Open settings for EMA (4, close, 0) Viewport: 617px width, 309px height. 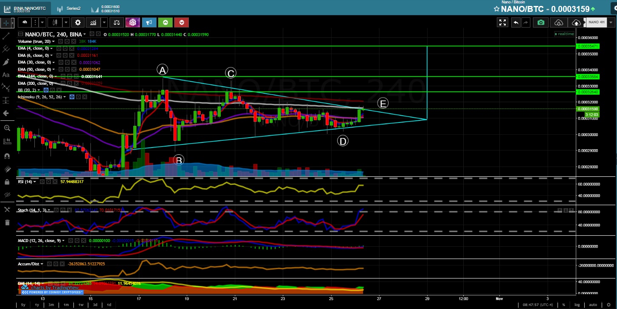65,48
